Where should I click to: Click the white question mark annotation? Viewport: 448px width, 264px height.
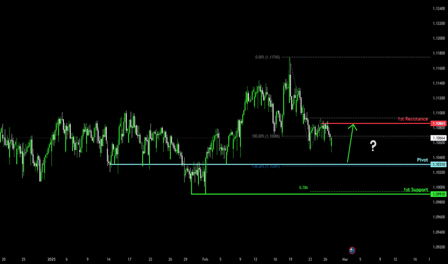click(x=373, y=146)
